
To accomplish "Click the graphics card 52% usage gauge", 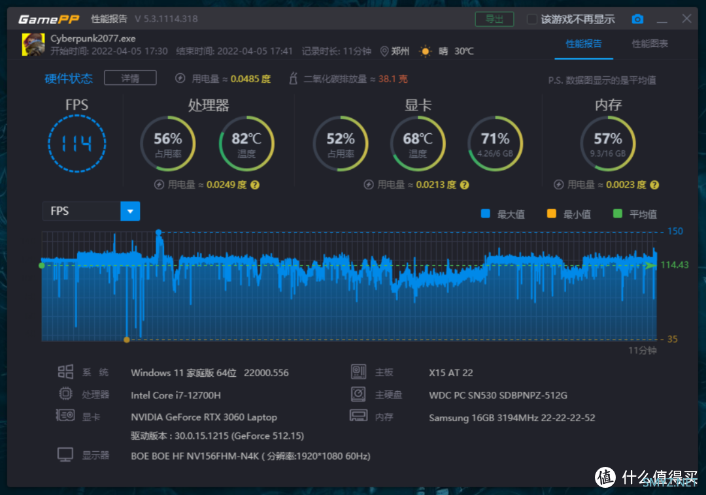I will point(341,144).
